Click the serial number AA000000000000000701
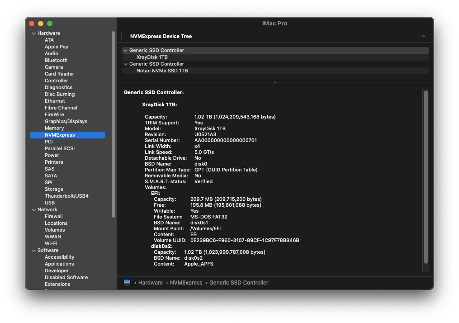This screenshot has width=459, height=323. (225, 140)
